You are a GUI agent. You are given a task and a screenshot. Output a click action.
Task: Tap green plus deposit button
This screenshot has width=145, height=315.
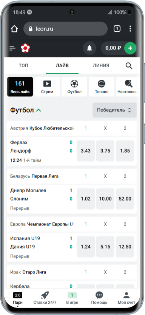point(130,48)
